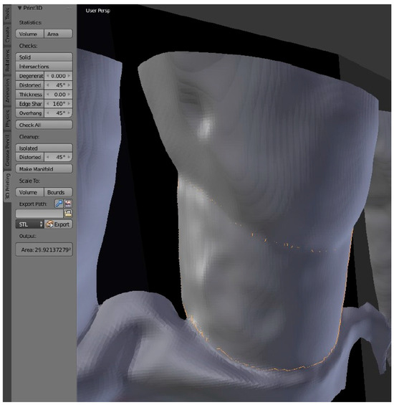Click Scale To Bounds button
Image resolution: width=394 pixels, height=405 pixels.
click(x=58, y=192)
